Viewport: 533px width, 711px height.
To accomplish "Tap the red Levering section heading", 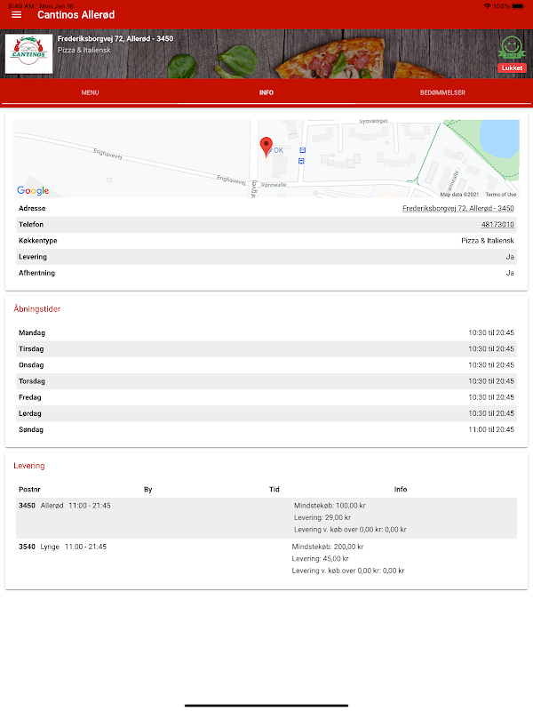I will [x=29, y=466].
